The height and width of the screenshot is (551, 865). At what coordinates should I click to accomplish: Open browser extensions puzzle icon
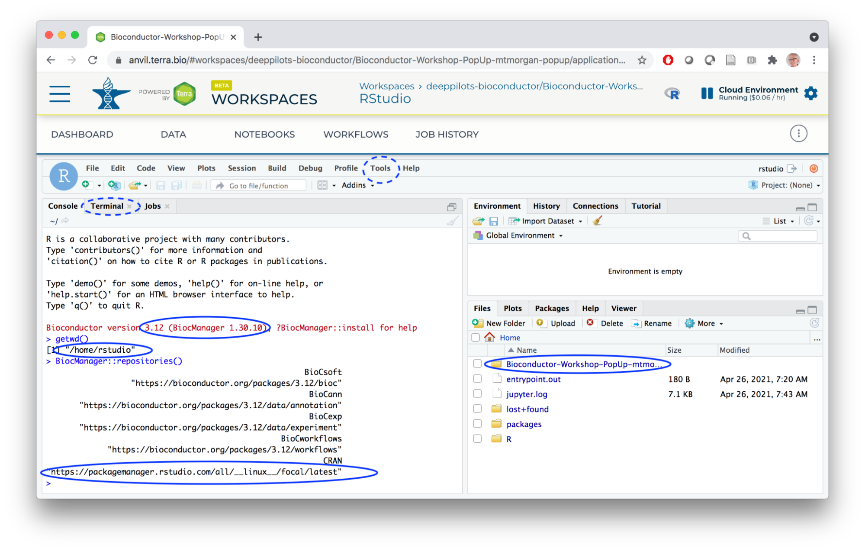click(772, 60)
